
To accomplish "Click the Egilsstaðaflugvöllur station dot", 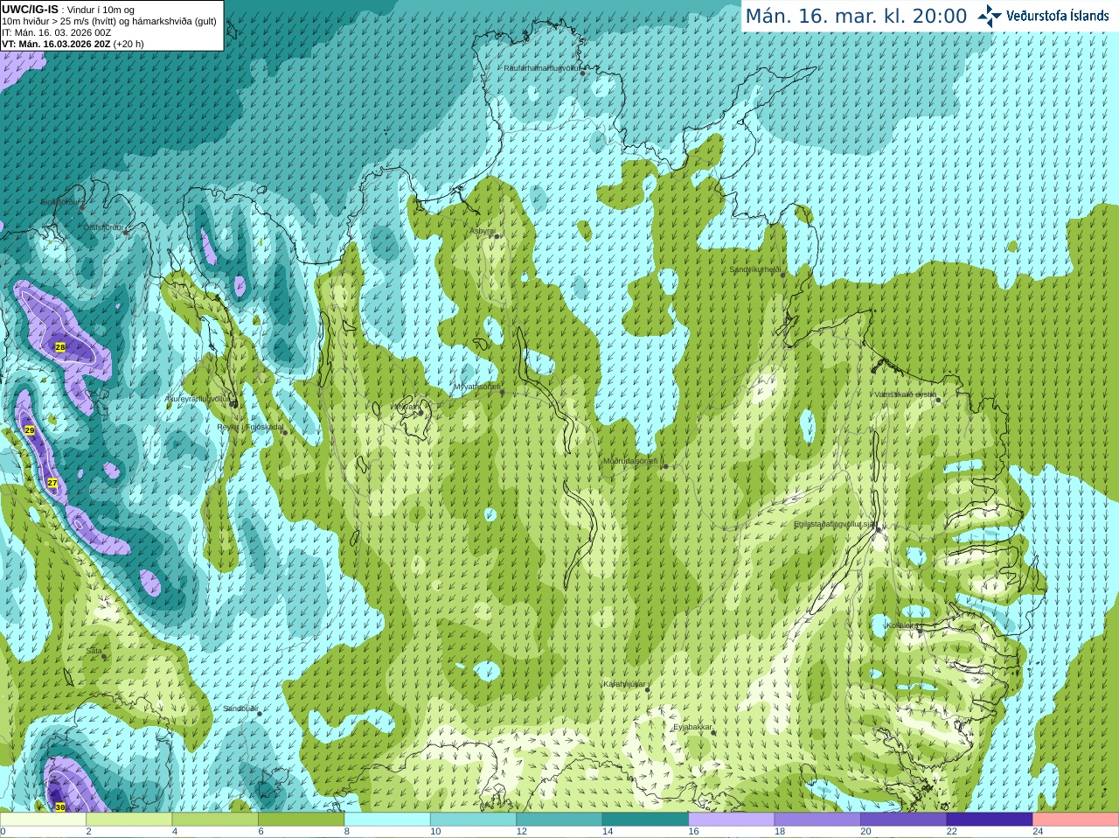I will (x=879, y=529).
